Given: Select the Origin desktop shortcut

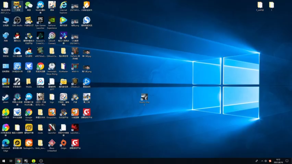Looking at the screenshot, I should pyautogui.click(x=63, y=144).
